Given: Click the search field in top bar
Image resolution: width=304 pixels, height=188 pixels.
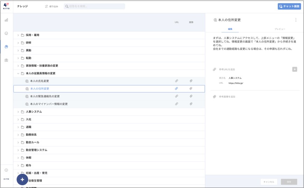Looking at the screenshot, I should click(x=94, y=6).
